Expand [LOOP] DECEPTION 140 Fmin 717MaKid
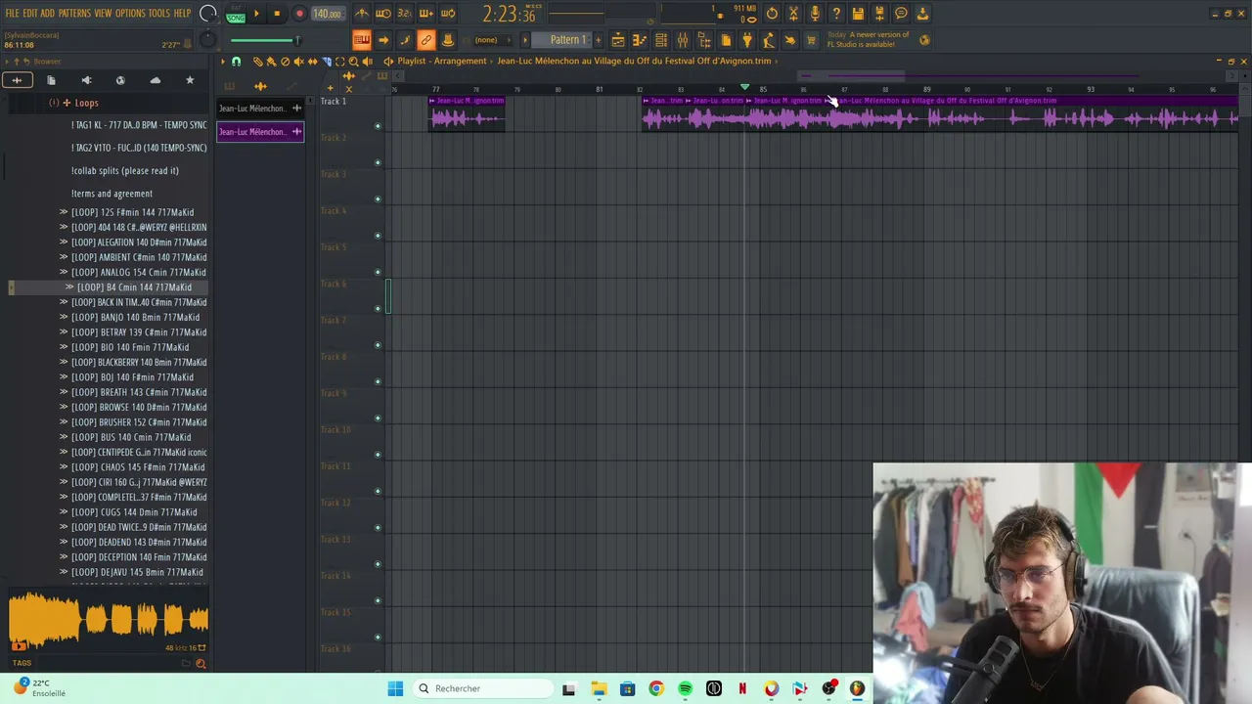The height and width of the screenshot is (704, 1252). 64,557
